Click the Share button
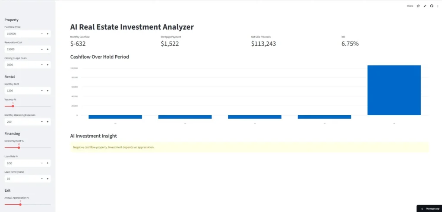 pyautogui.click(x=410, y=6)
